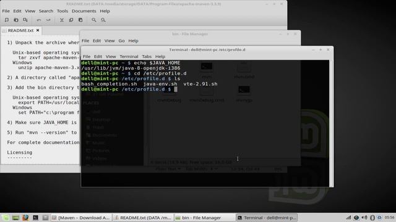Open the text editor Help menu

point(105,11)
